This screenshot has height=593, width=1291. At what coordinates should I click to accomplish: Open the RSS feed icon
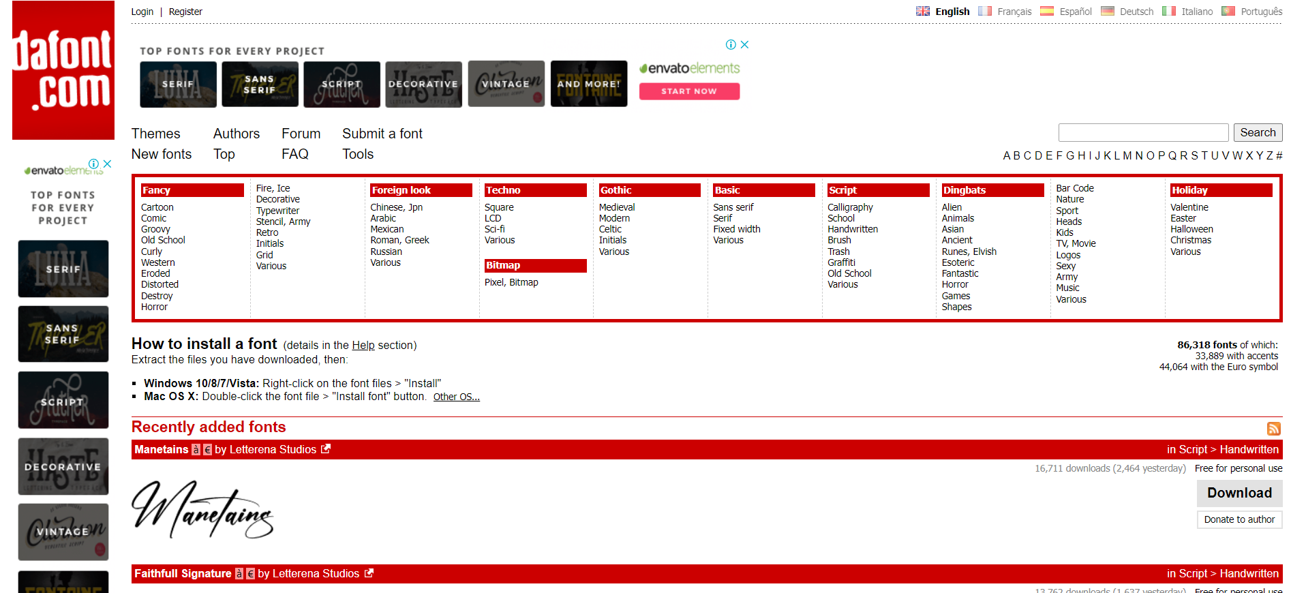point(1273,429)
